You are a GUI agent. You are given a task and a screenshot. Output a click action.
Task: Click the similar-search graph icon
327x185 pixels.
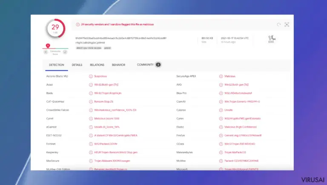point(287,25)
